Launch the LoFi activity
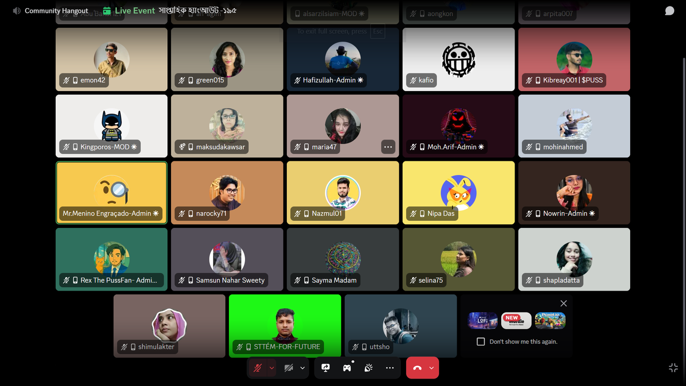The width and height of the screenshot is (686, 386). [483, 321]
